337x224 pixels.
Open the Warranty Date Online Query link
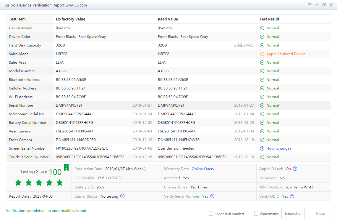[203, 169]
